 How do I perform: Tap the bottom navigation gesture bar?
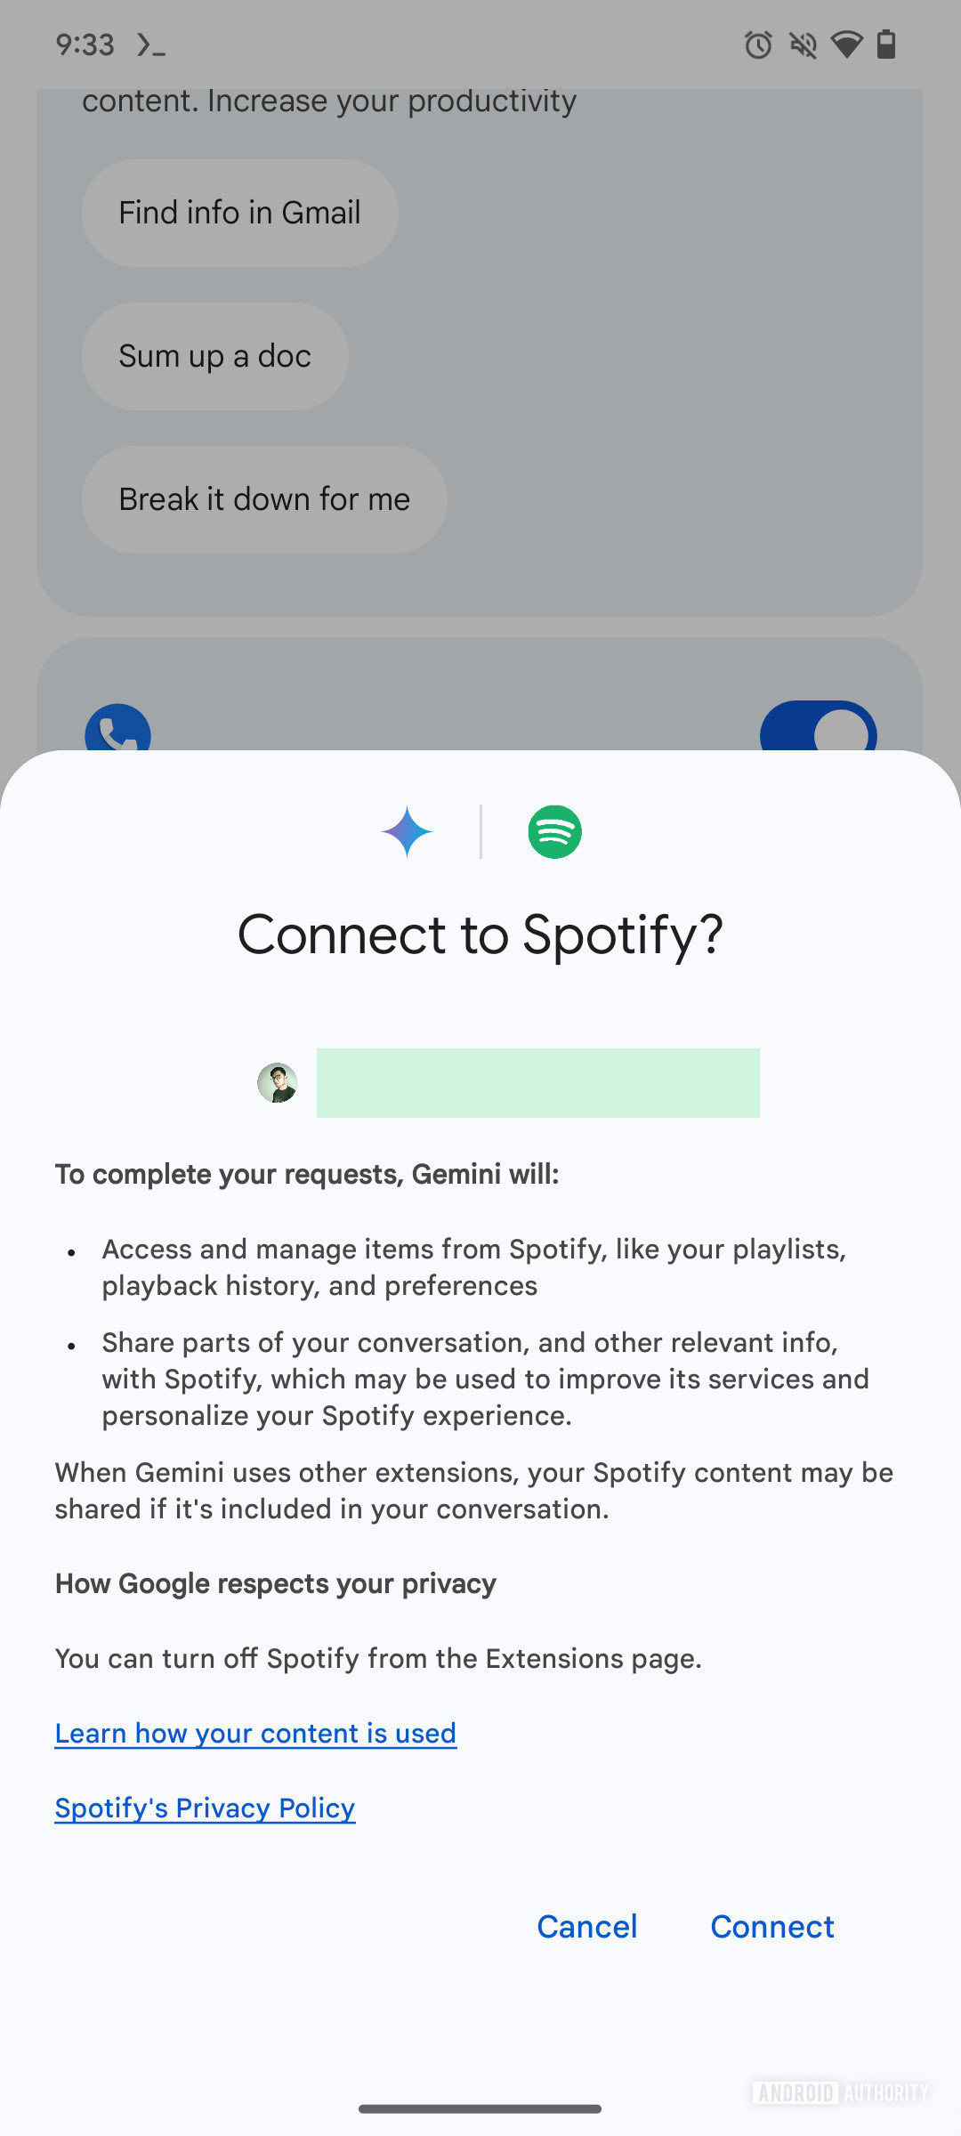[480, 2108]
